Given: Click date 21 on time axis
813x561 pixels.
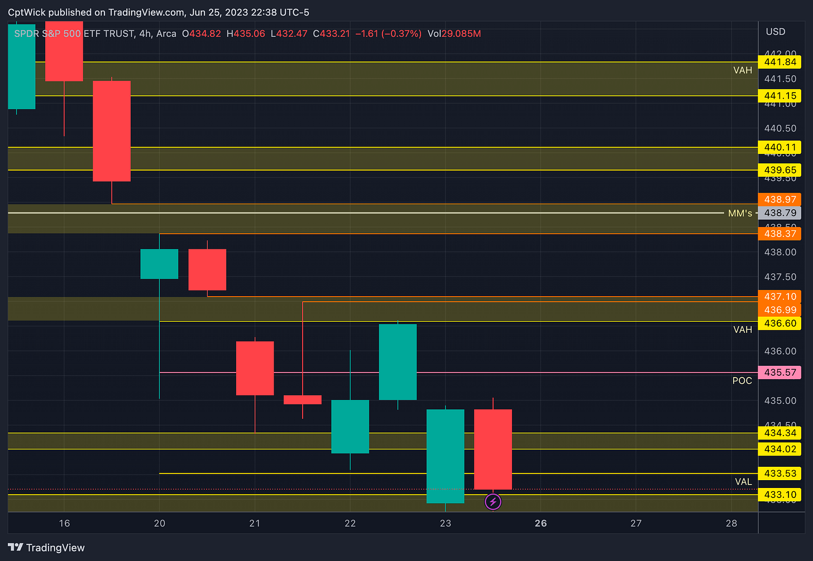Looking at the screenshot, I should (x=255, y=523).
